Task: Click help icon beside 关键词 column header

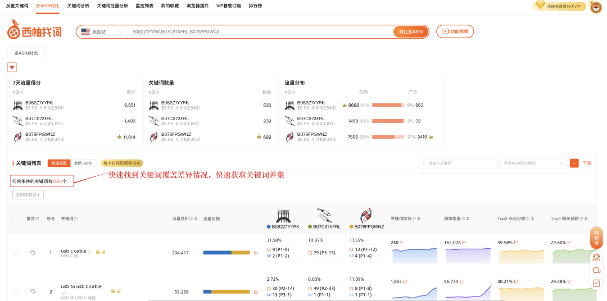Action: [76, 219]
